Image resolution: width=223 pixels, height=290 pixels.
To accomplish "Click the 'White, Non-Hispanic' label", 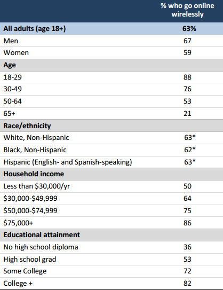I will (x=36, y=138).
